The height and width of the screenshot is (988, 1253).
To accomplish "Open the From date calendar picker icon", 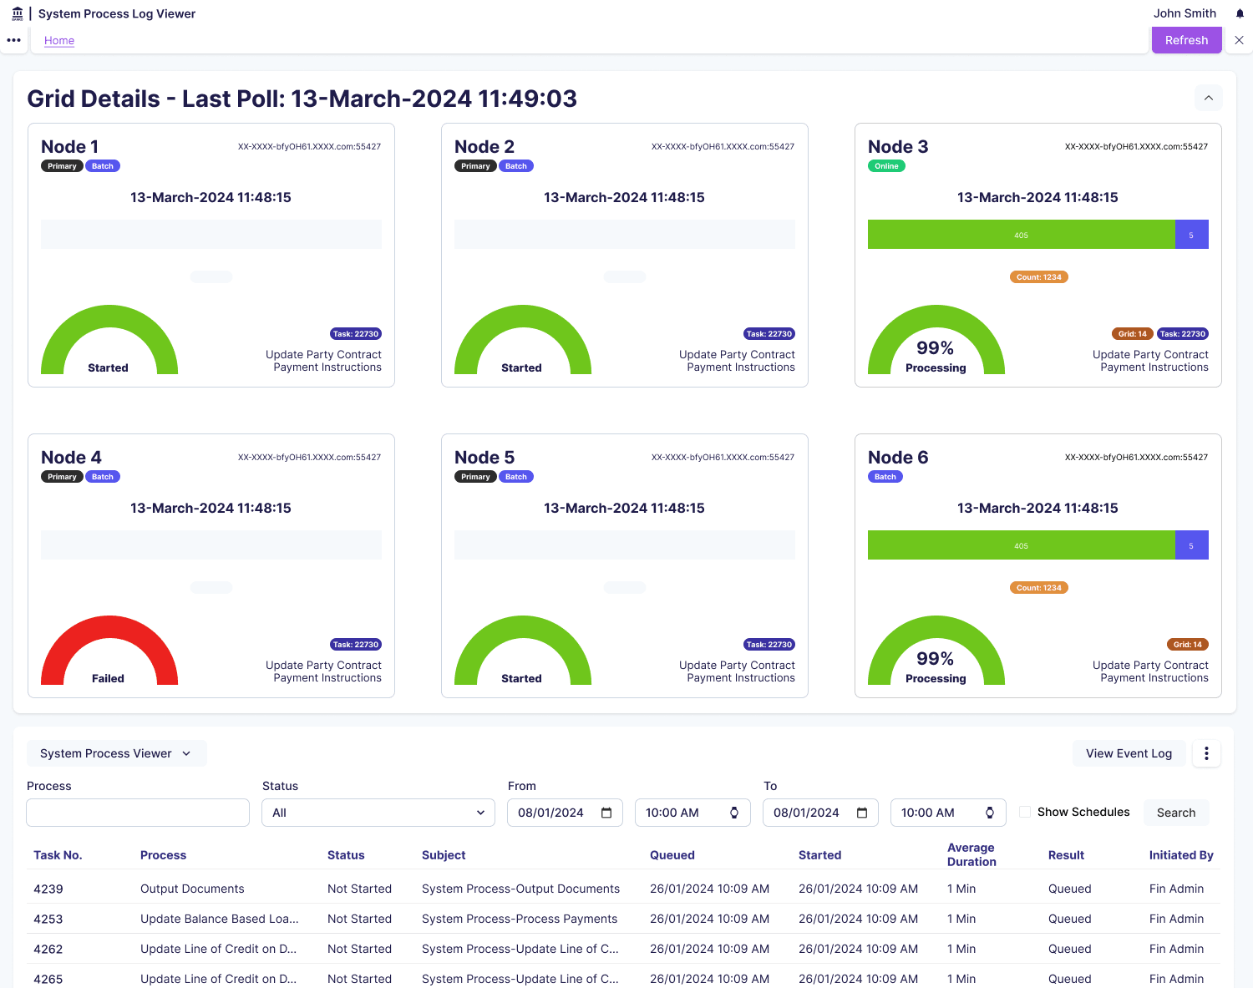I will [606, 813].
